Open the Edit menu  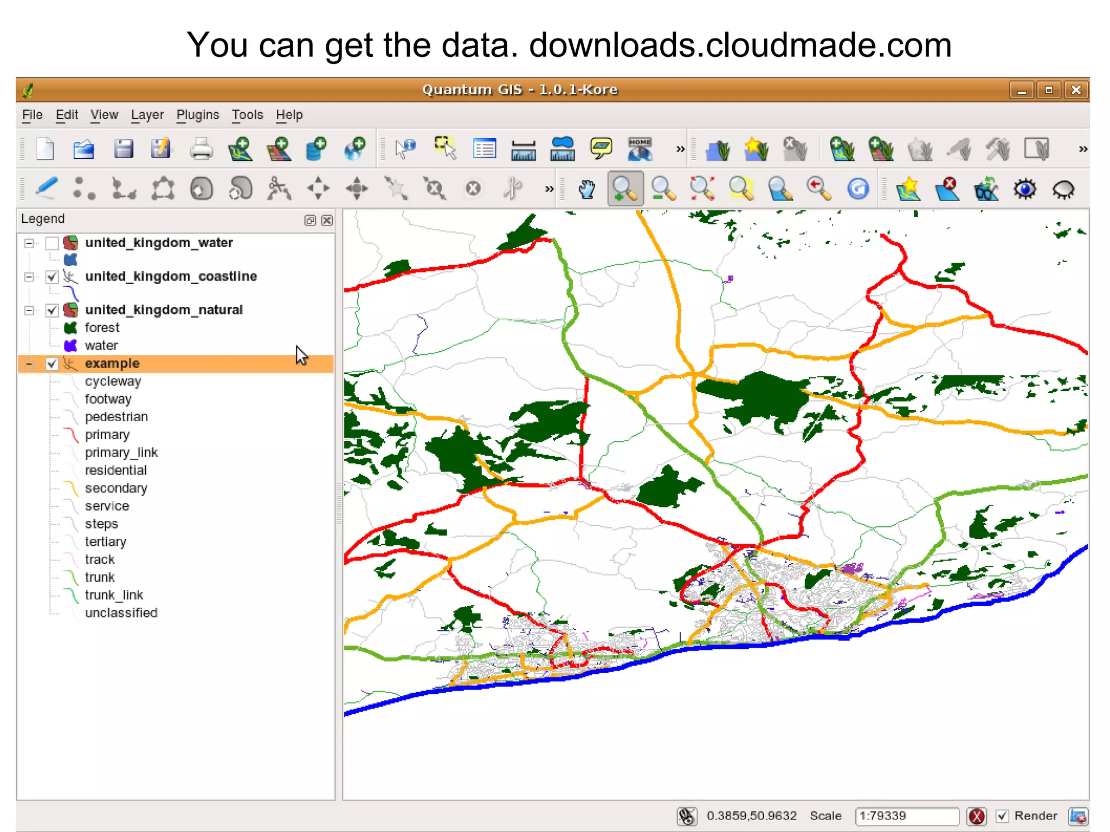point(67,115)
